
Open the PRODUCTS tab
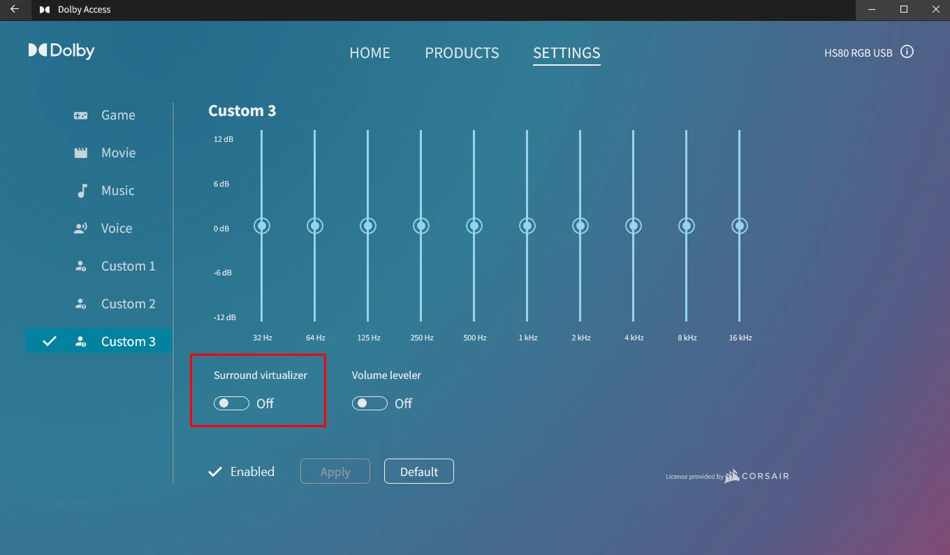click(x=462, y=53)
